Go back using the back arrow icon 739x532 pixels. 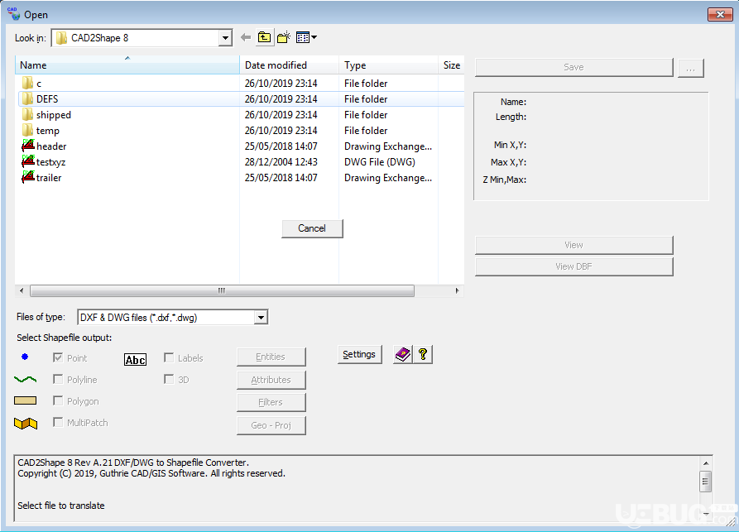pyautogui.click(x=246, y=37)
